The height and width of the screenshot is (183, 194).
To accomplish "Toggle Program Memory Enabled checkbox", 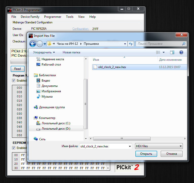I will pyautogui.click(x=14, y=81).
